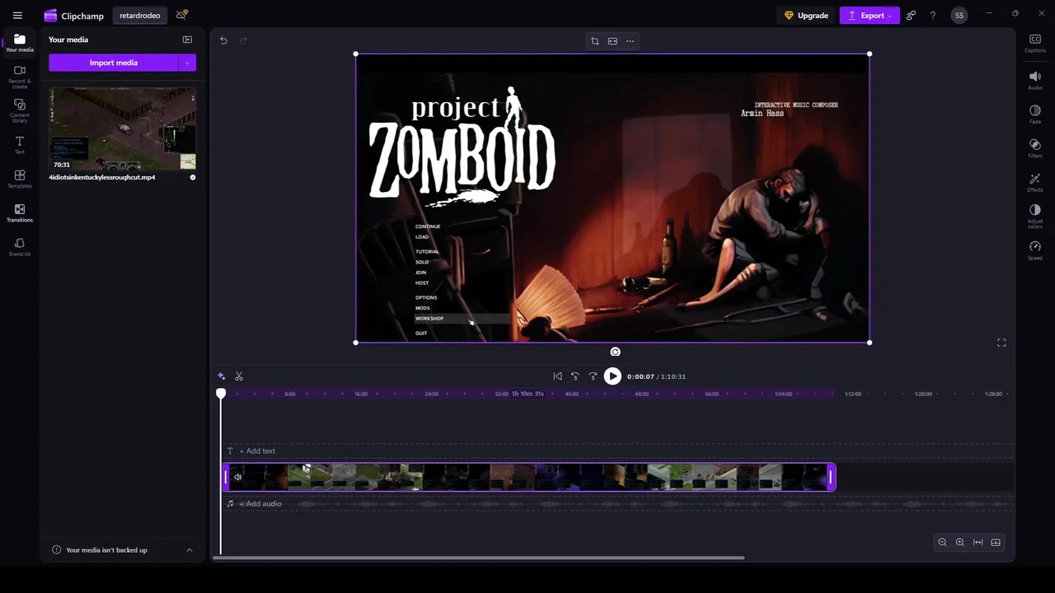Collapse the Your media panel
This screenshot has height=593, width=1055.
[187, 40]
